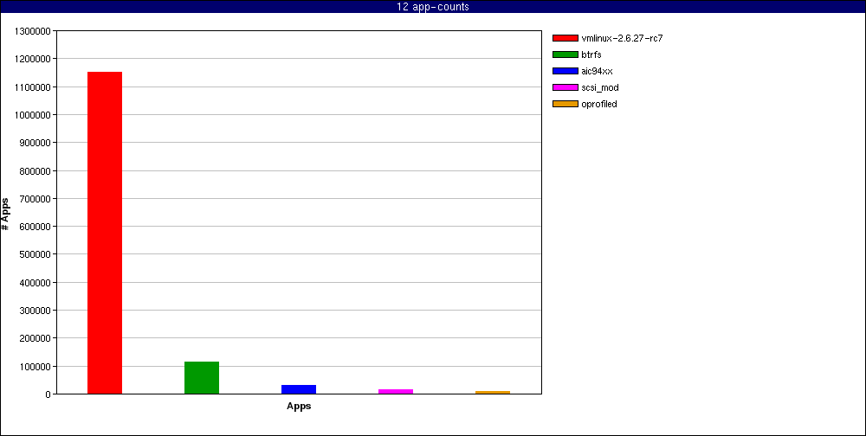This screenshot has height=436, width=866.
Task: Click the 900000 y-axis value
Action: [35, 143]
